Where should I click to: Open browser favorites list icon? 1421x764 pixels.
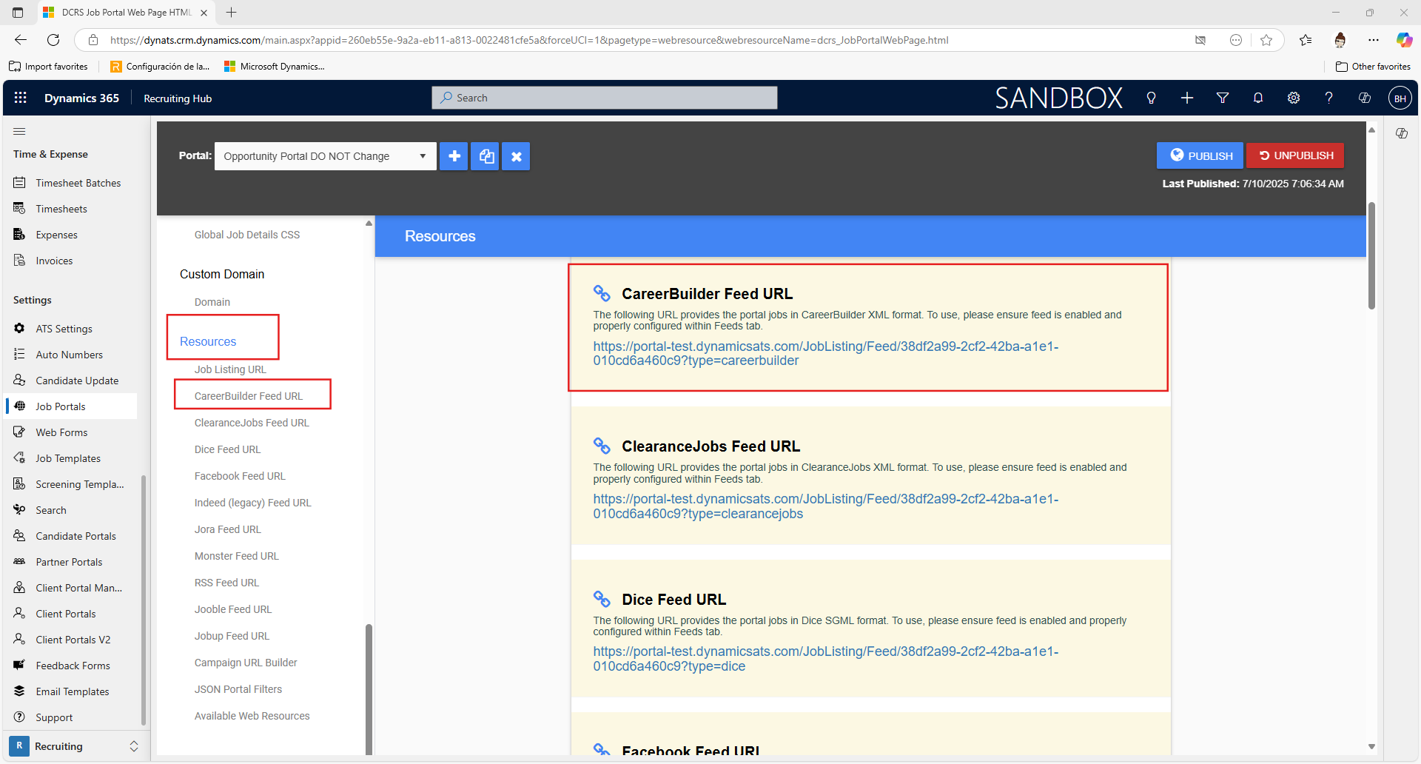coord(1306,40)
